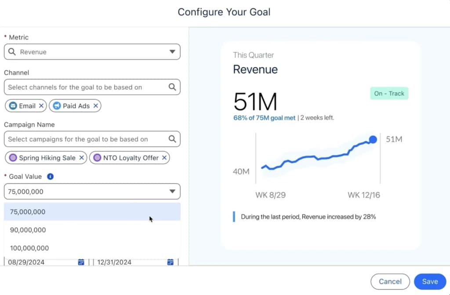450x295 pixels.
Task: Click the 68% of 75M goal met link
Action: [x=264, y=118]
